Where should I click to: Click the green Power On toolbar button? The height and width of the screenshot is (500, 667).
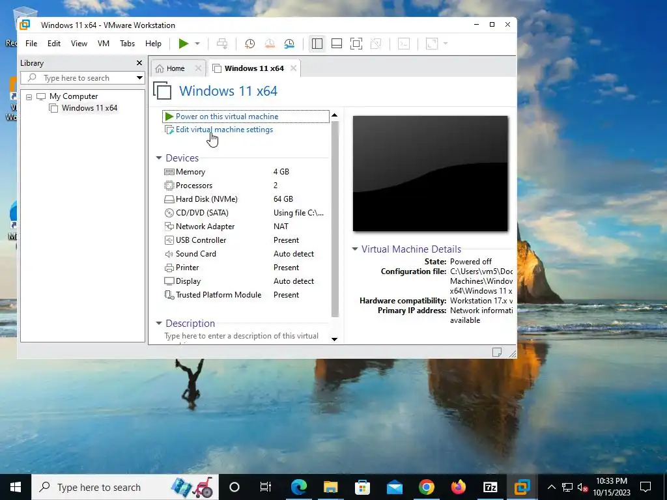[183, 44]
